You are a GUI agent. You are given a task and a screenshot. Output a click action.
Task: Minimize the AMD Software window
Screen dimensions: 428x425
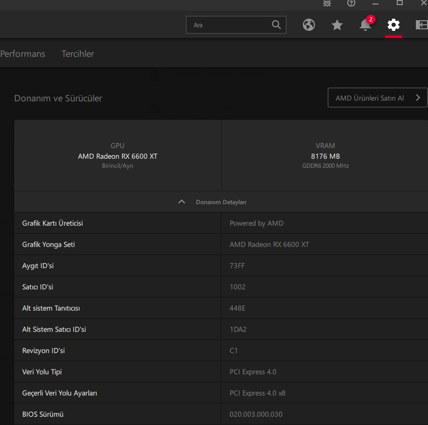[x=376, y=3]
